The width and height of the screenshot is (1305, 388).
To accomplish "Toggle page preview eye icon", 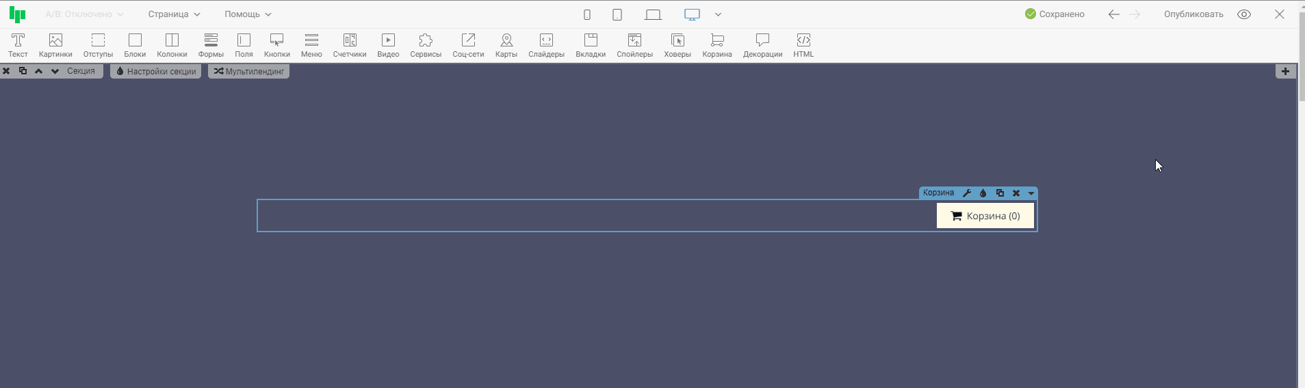I will coord(1244,14).
